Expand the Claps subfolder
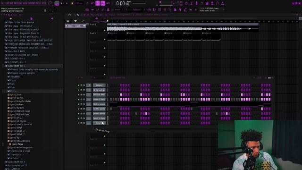Screen dimensions: 302x170 [13, 80]
